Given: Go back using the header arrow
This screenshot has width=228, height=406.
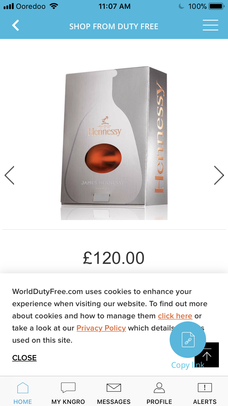Looking at the screenshot, I should coord(16,26).
